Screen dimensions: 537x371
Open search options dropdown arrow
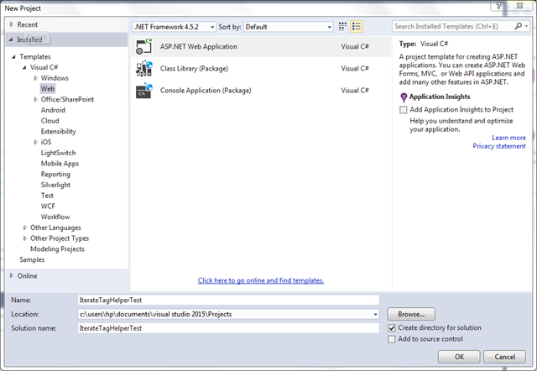pyautogui.click(x=526, y=26)
